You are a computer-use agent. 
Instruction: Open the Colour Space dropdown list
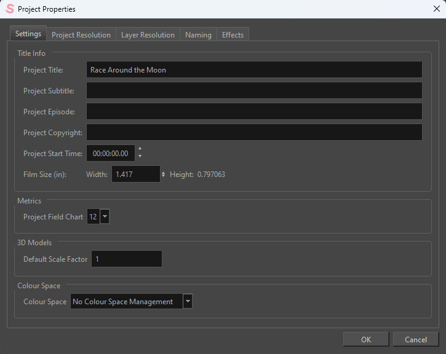click(x=188, y=302)
